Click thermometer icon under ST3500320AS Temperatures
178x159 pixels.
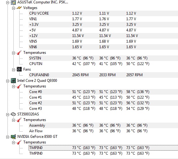coord(19,120)
